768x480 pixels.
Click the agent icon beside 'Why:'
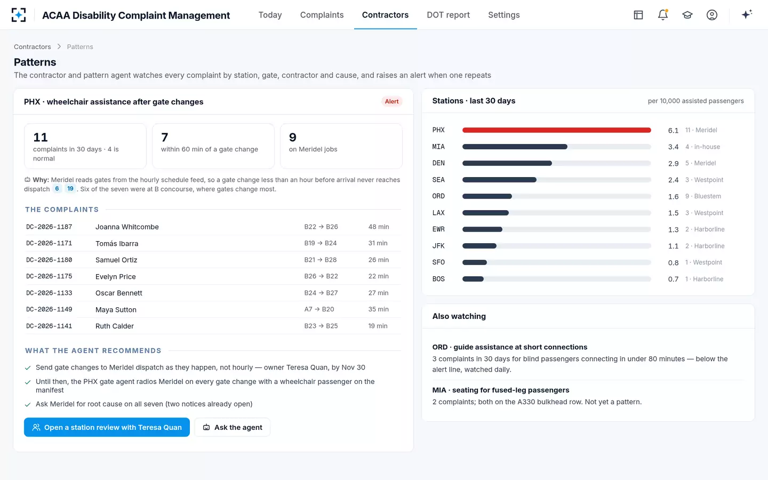click(27, 180)
